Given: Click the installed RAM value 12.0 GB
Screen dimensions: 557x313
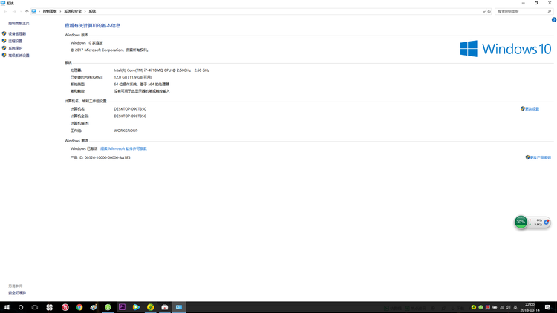Looking at the screenshot, I should 132,77.
